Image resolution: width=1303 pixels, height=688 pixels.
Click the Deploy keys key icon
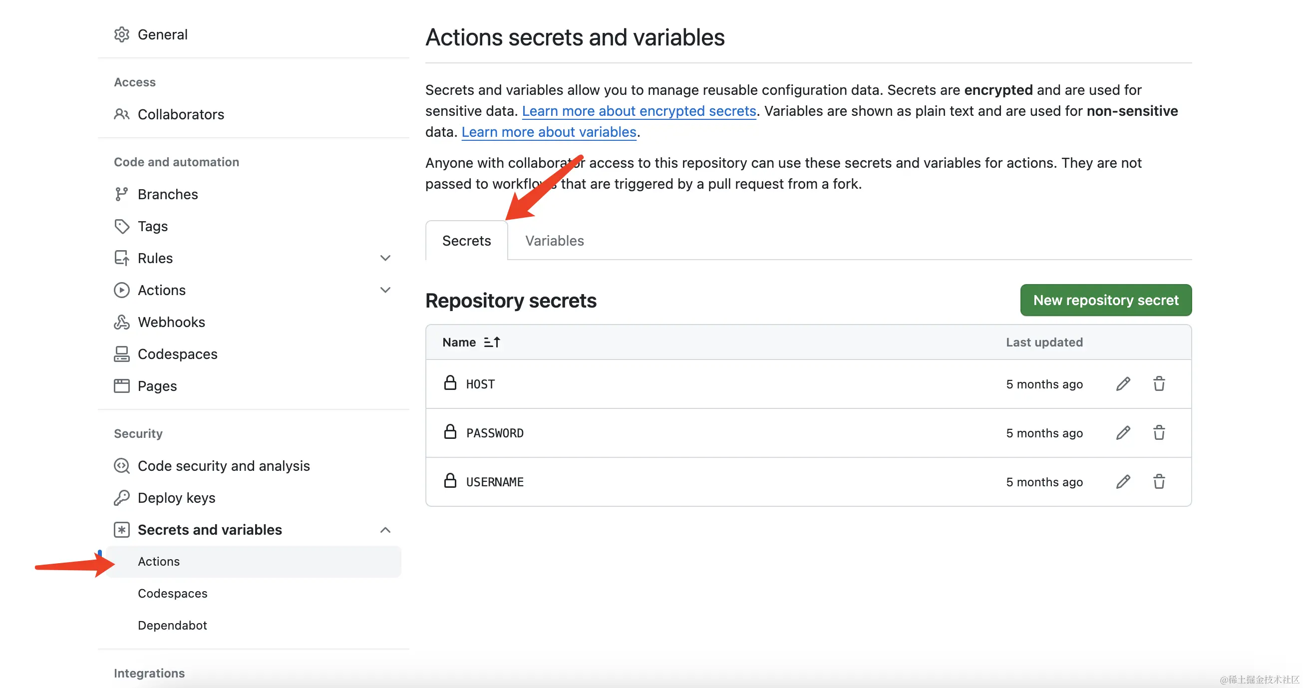coord(121,498)
